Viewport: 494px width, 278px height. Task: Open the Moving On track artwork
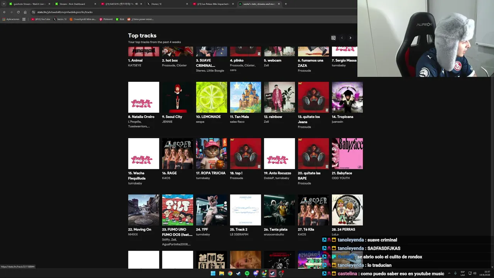tap(144, 210)
